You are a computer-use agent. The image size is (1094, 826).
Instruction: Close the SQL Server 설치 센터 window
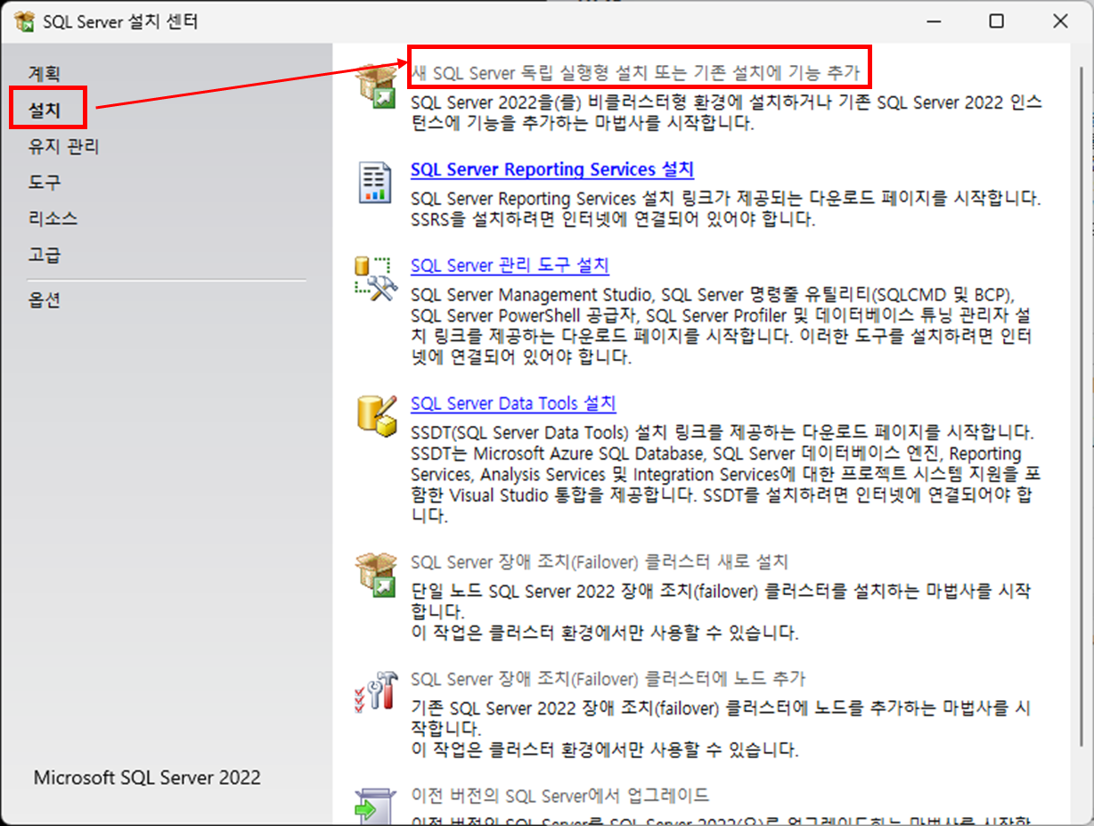(1060, 21)
